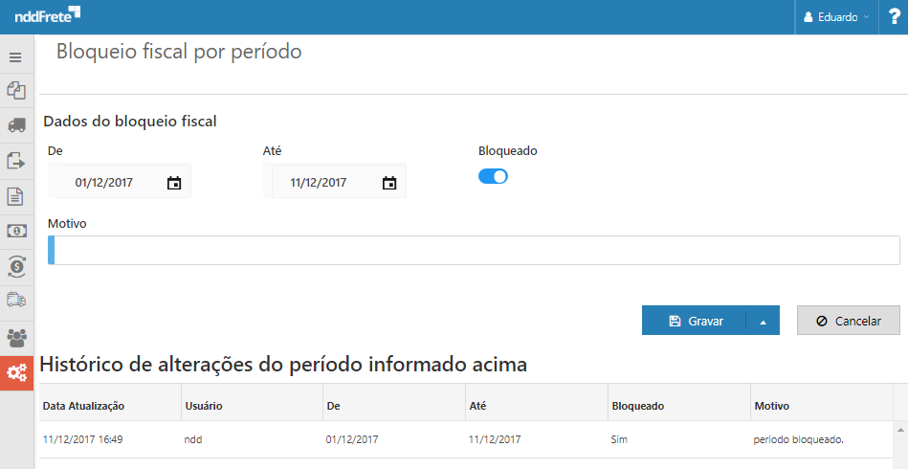Screen dimensions: 908x469
Task: Click the nddFrete logo
Action: (x=48, y=15)
